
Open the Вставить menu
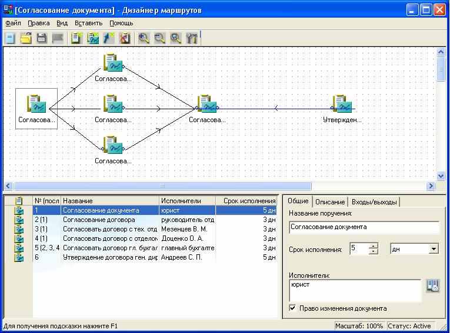88,23
